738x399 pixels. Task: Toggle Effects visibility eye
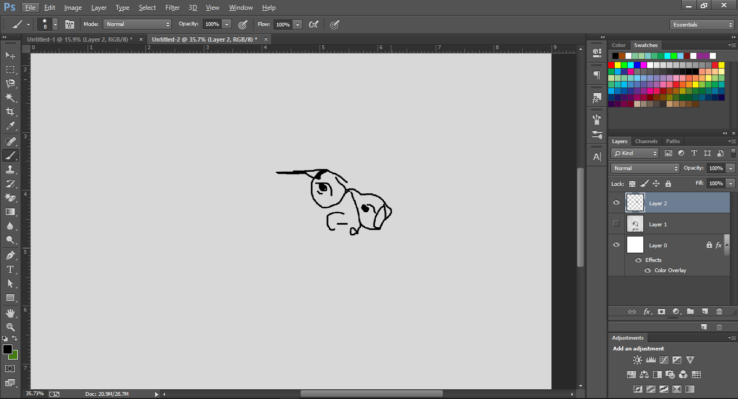(x=639, y=260)
